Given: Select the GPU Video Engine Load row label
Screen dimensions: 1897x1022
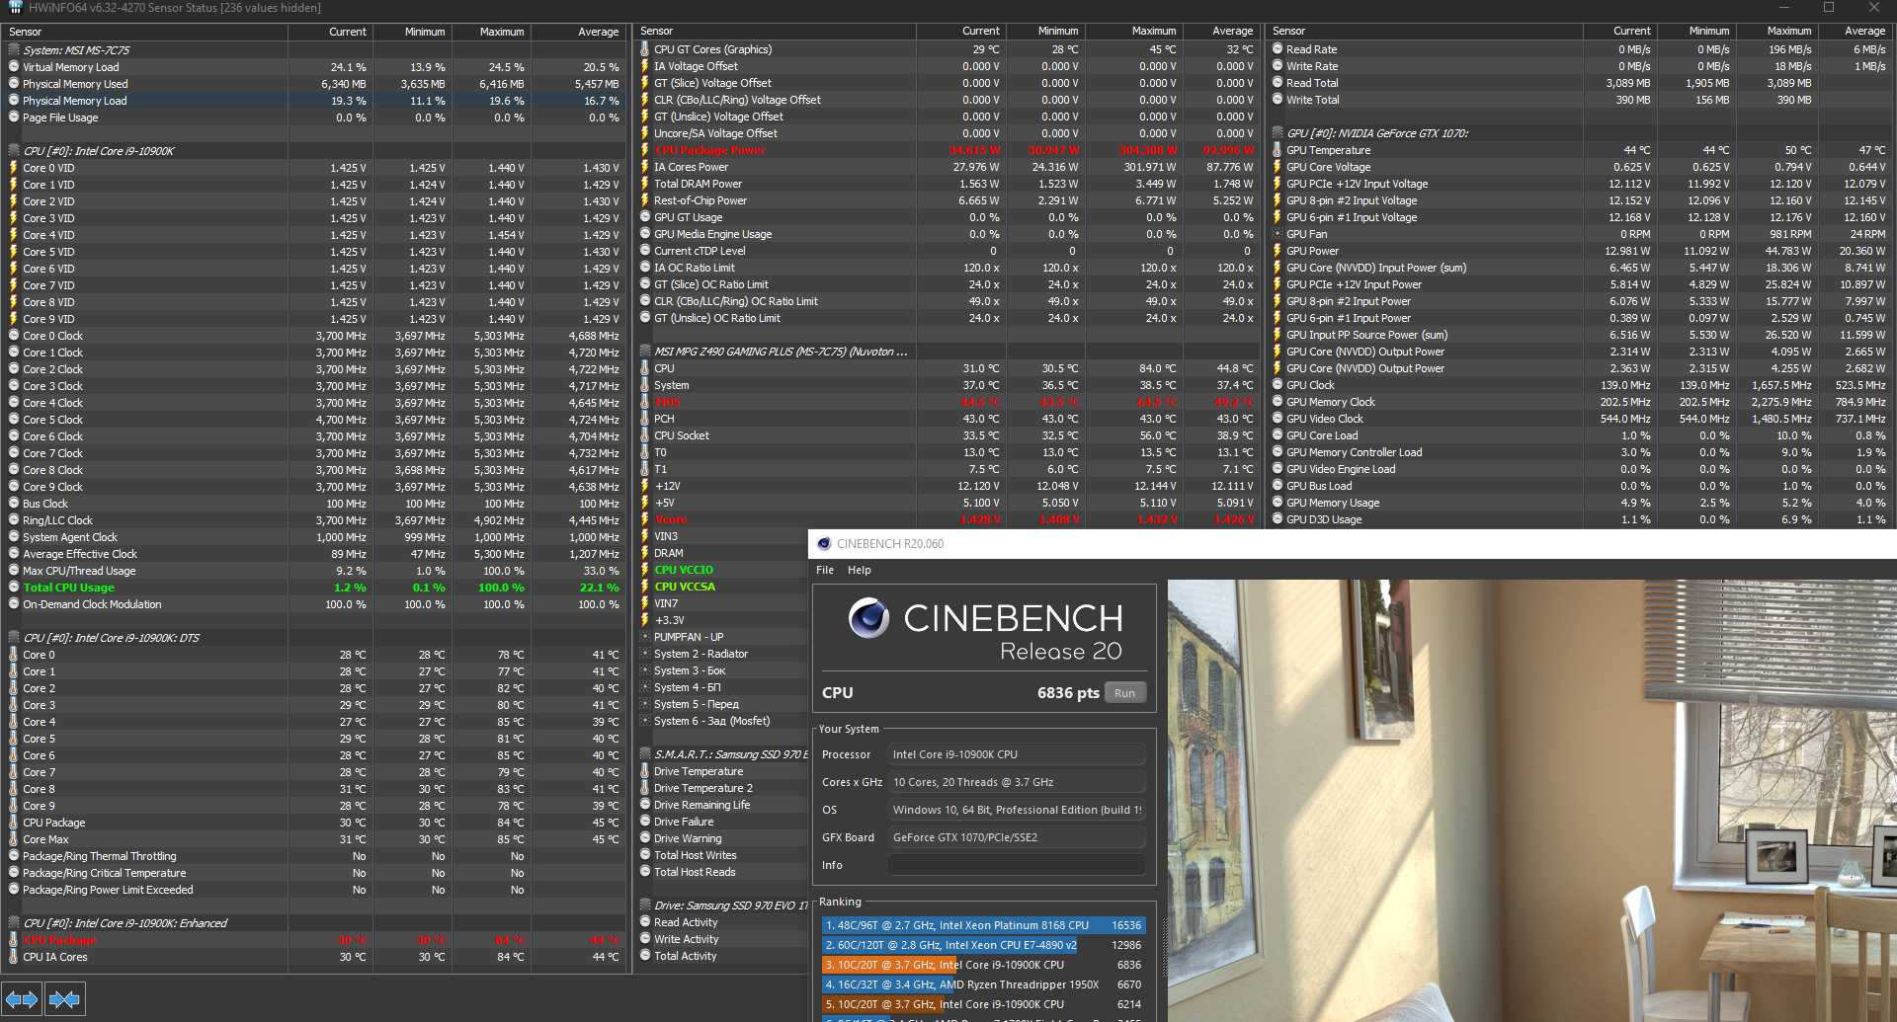Looking at the screenshot, I should tap(1341, 469).
